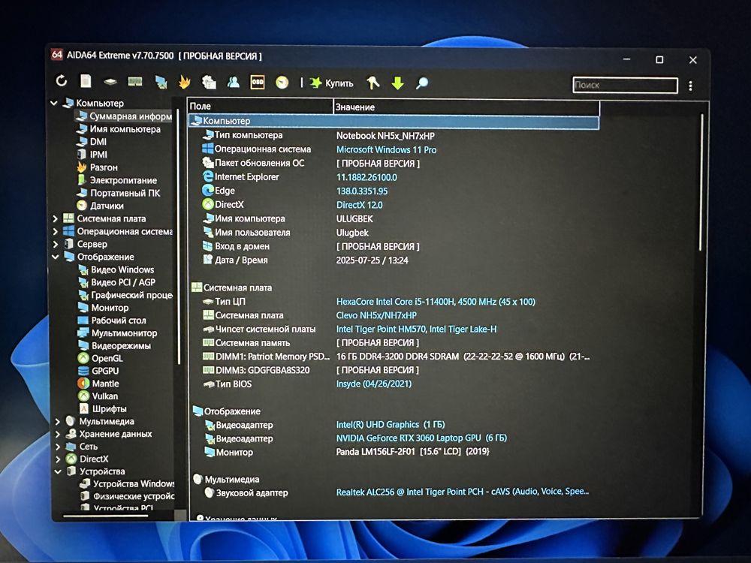This screenshot has height=563, width=751.
Task: Open the system stability test flame icon
Action: 185,83
